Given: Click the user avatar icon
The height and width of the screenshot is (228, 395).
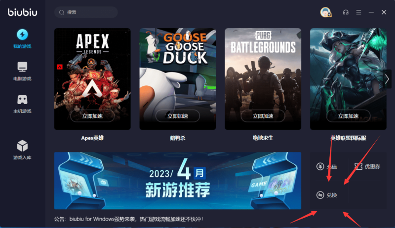Looking at the screenshot, I should click(x=325, y=12).
